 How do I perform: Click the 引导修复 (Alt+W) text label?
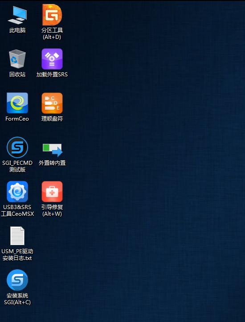tap(52, 210)
